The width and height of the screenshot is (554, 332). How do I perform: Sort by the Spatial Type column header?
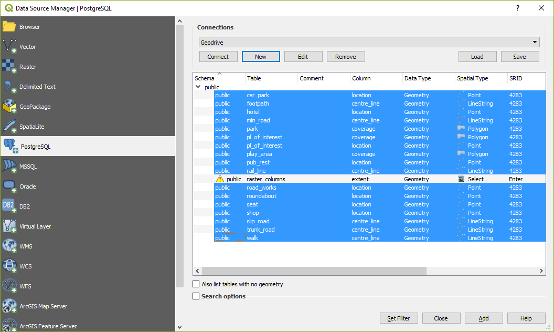[x=481, y=78]
